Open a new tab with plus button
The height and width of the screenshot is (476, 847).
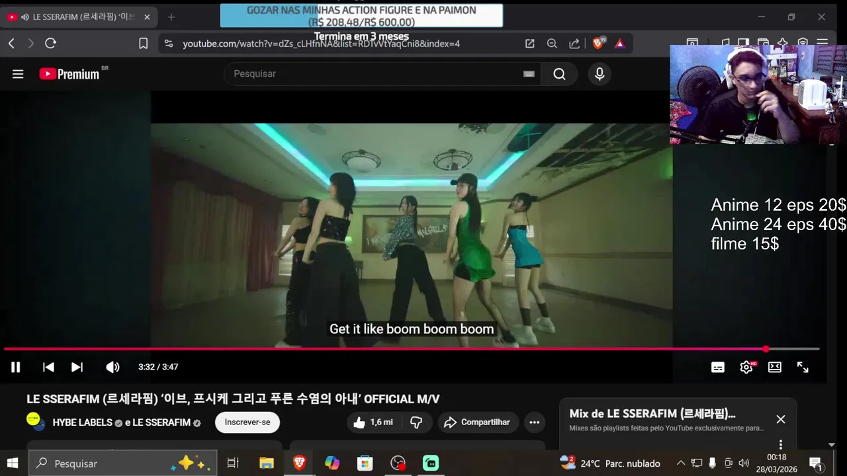coord(171,17)
